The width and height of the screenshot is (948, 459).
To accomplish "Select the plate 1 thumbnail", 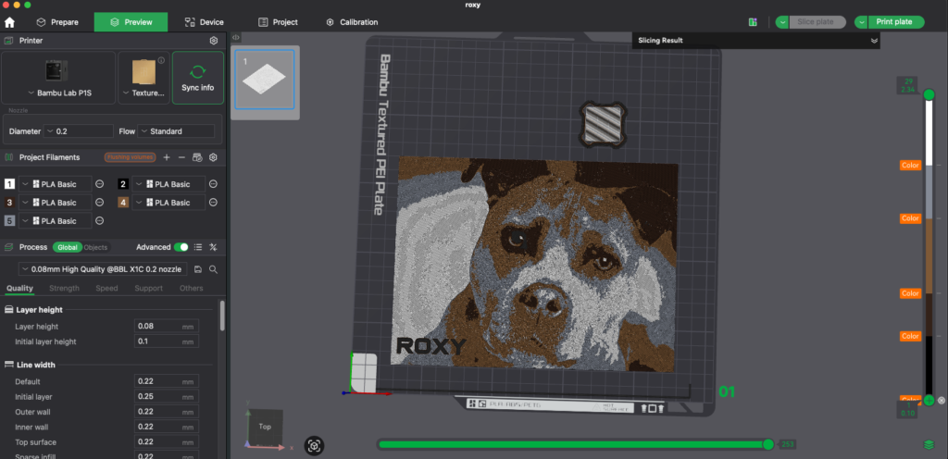I will point(263,83).
